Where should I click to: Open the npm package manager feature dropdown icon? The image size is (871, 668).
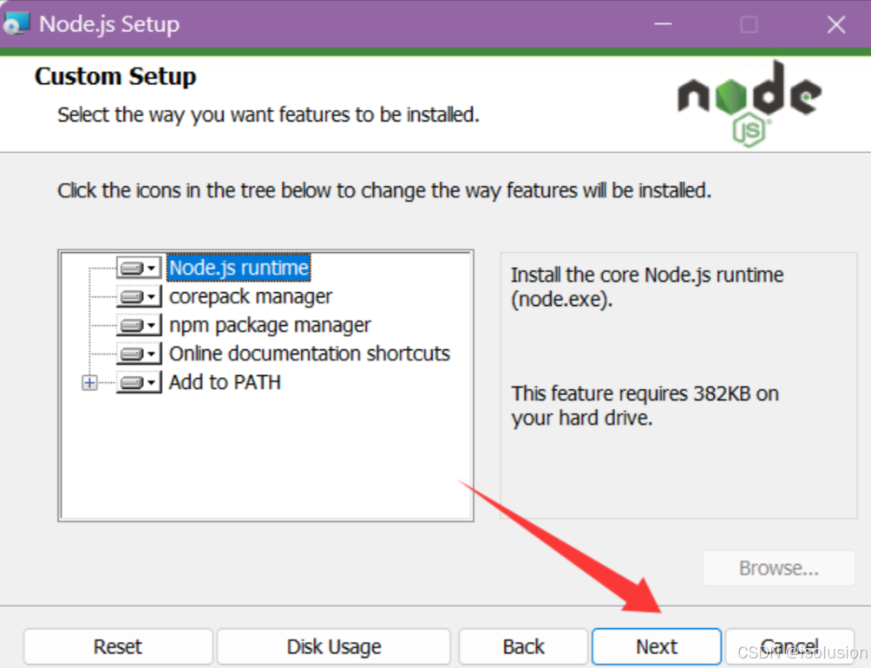pyautogui.click(x=139, y=325)
